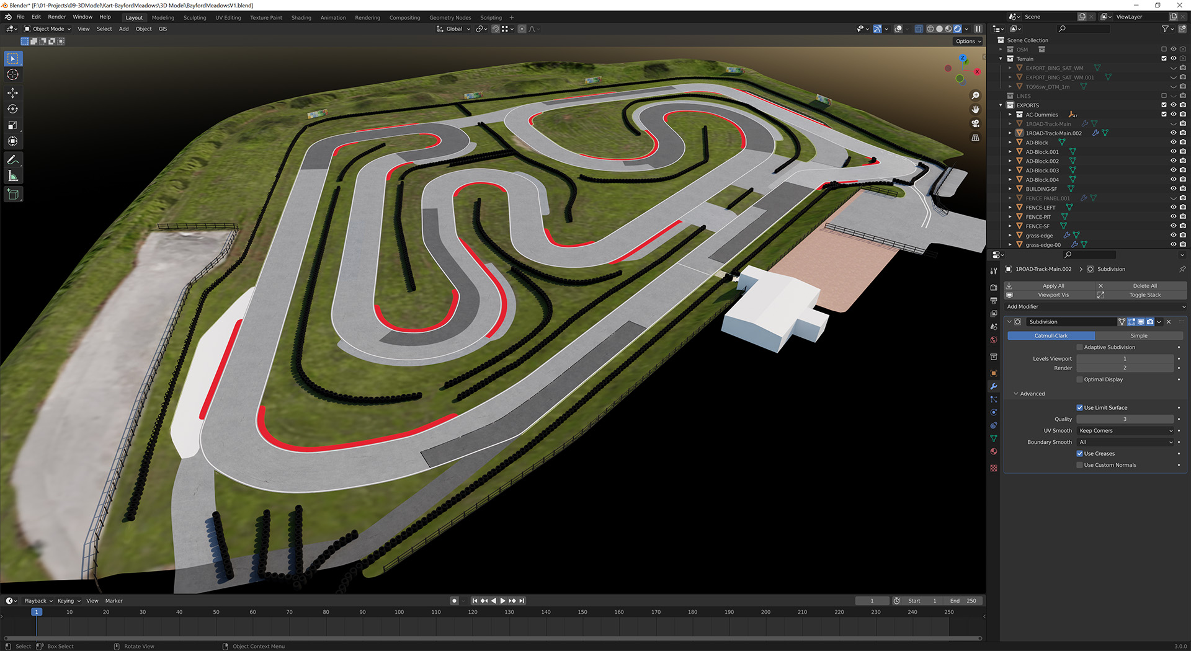Screen dimensions: 1191x651
Task: Open the UV Smooth Keep Corners dropdown
Action: [x=1126, y=431]
